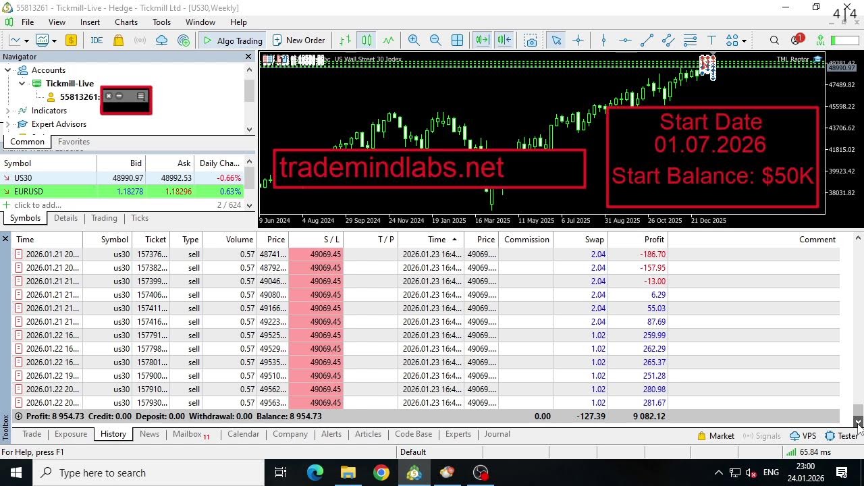Toggle chart shift from right edge
864x486 pixels.
pos(504,40)
